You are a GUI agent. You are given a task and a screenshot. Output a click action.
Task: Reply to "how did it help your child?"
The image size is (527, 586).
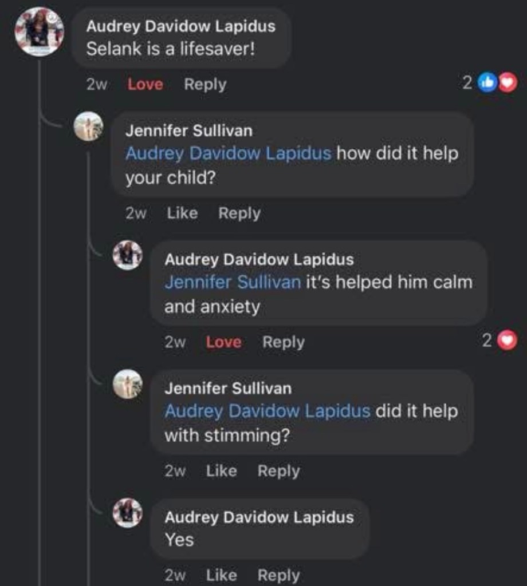click(x=239, y=213)
